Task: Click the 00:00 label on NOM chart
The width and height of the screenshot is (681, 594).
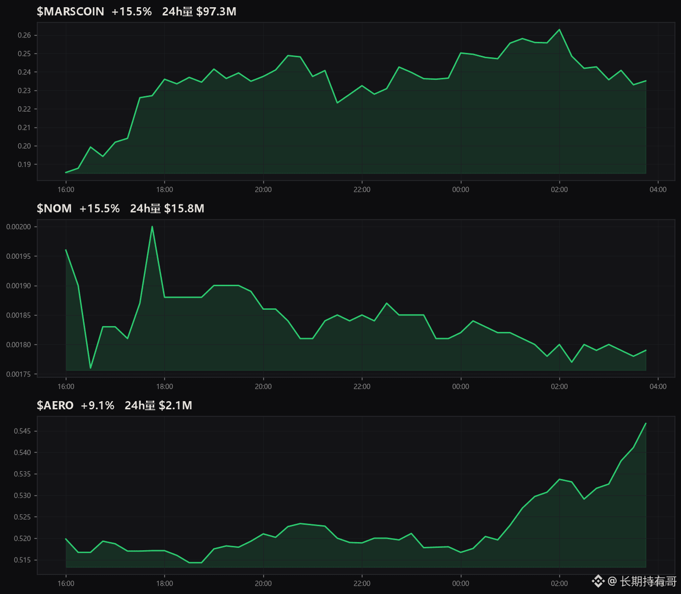Action: tap(460, 387)
